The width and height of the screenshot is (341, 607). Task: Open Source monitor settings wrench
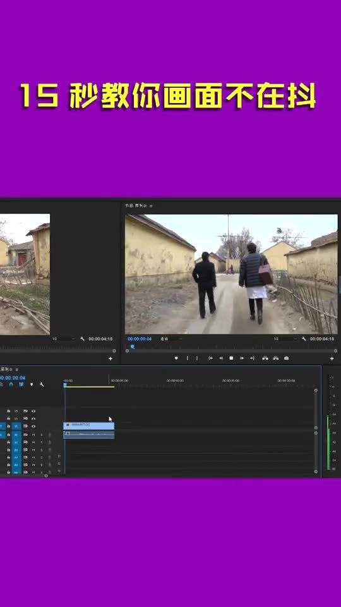pyautogui.click(x=82, y=339)
